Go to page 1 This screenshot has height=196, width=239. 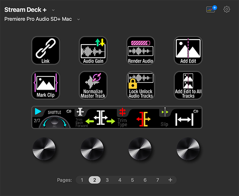82,180
